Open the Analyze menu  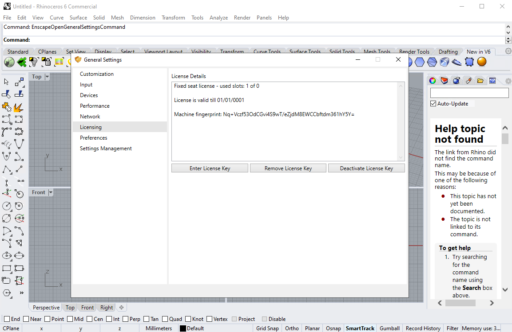click(218, 18)
